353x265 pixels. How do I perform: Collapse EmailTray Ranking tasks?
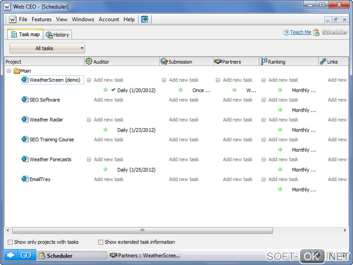(263, 179)
